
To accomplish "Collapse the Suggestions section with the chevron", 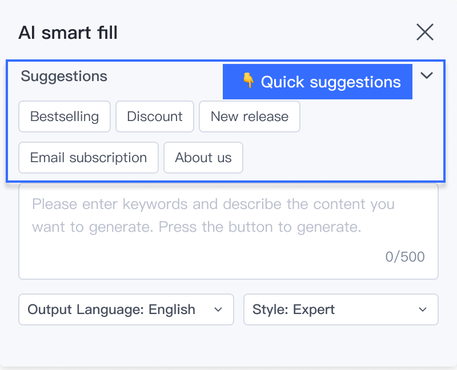I will (x=427, y=75).
